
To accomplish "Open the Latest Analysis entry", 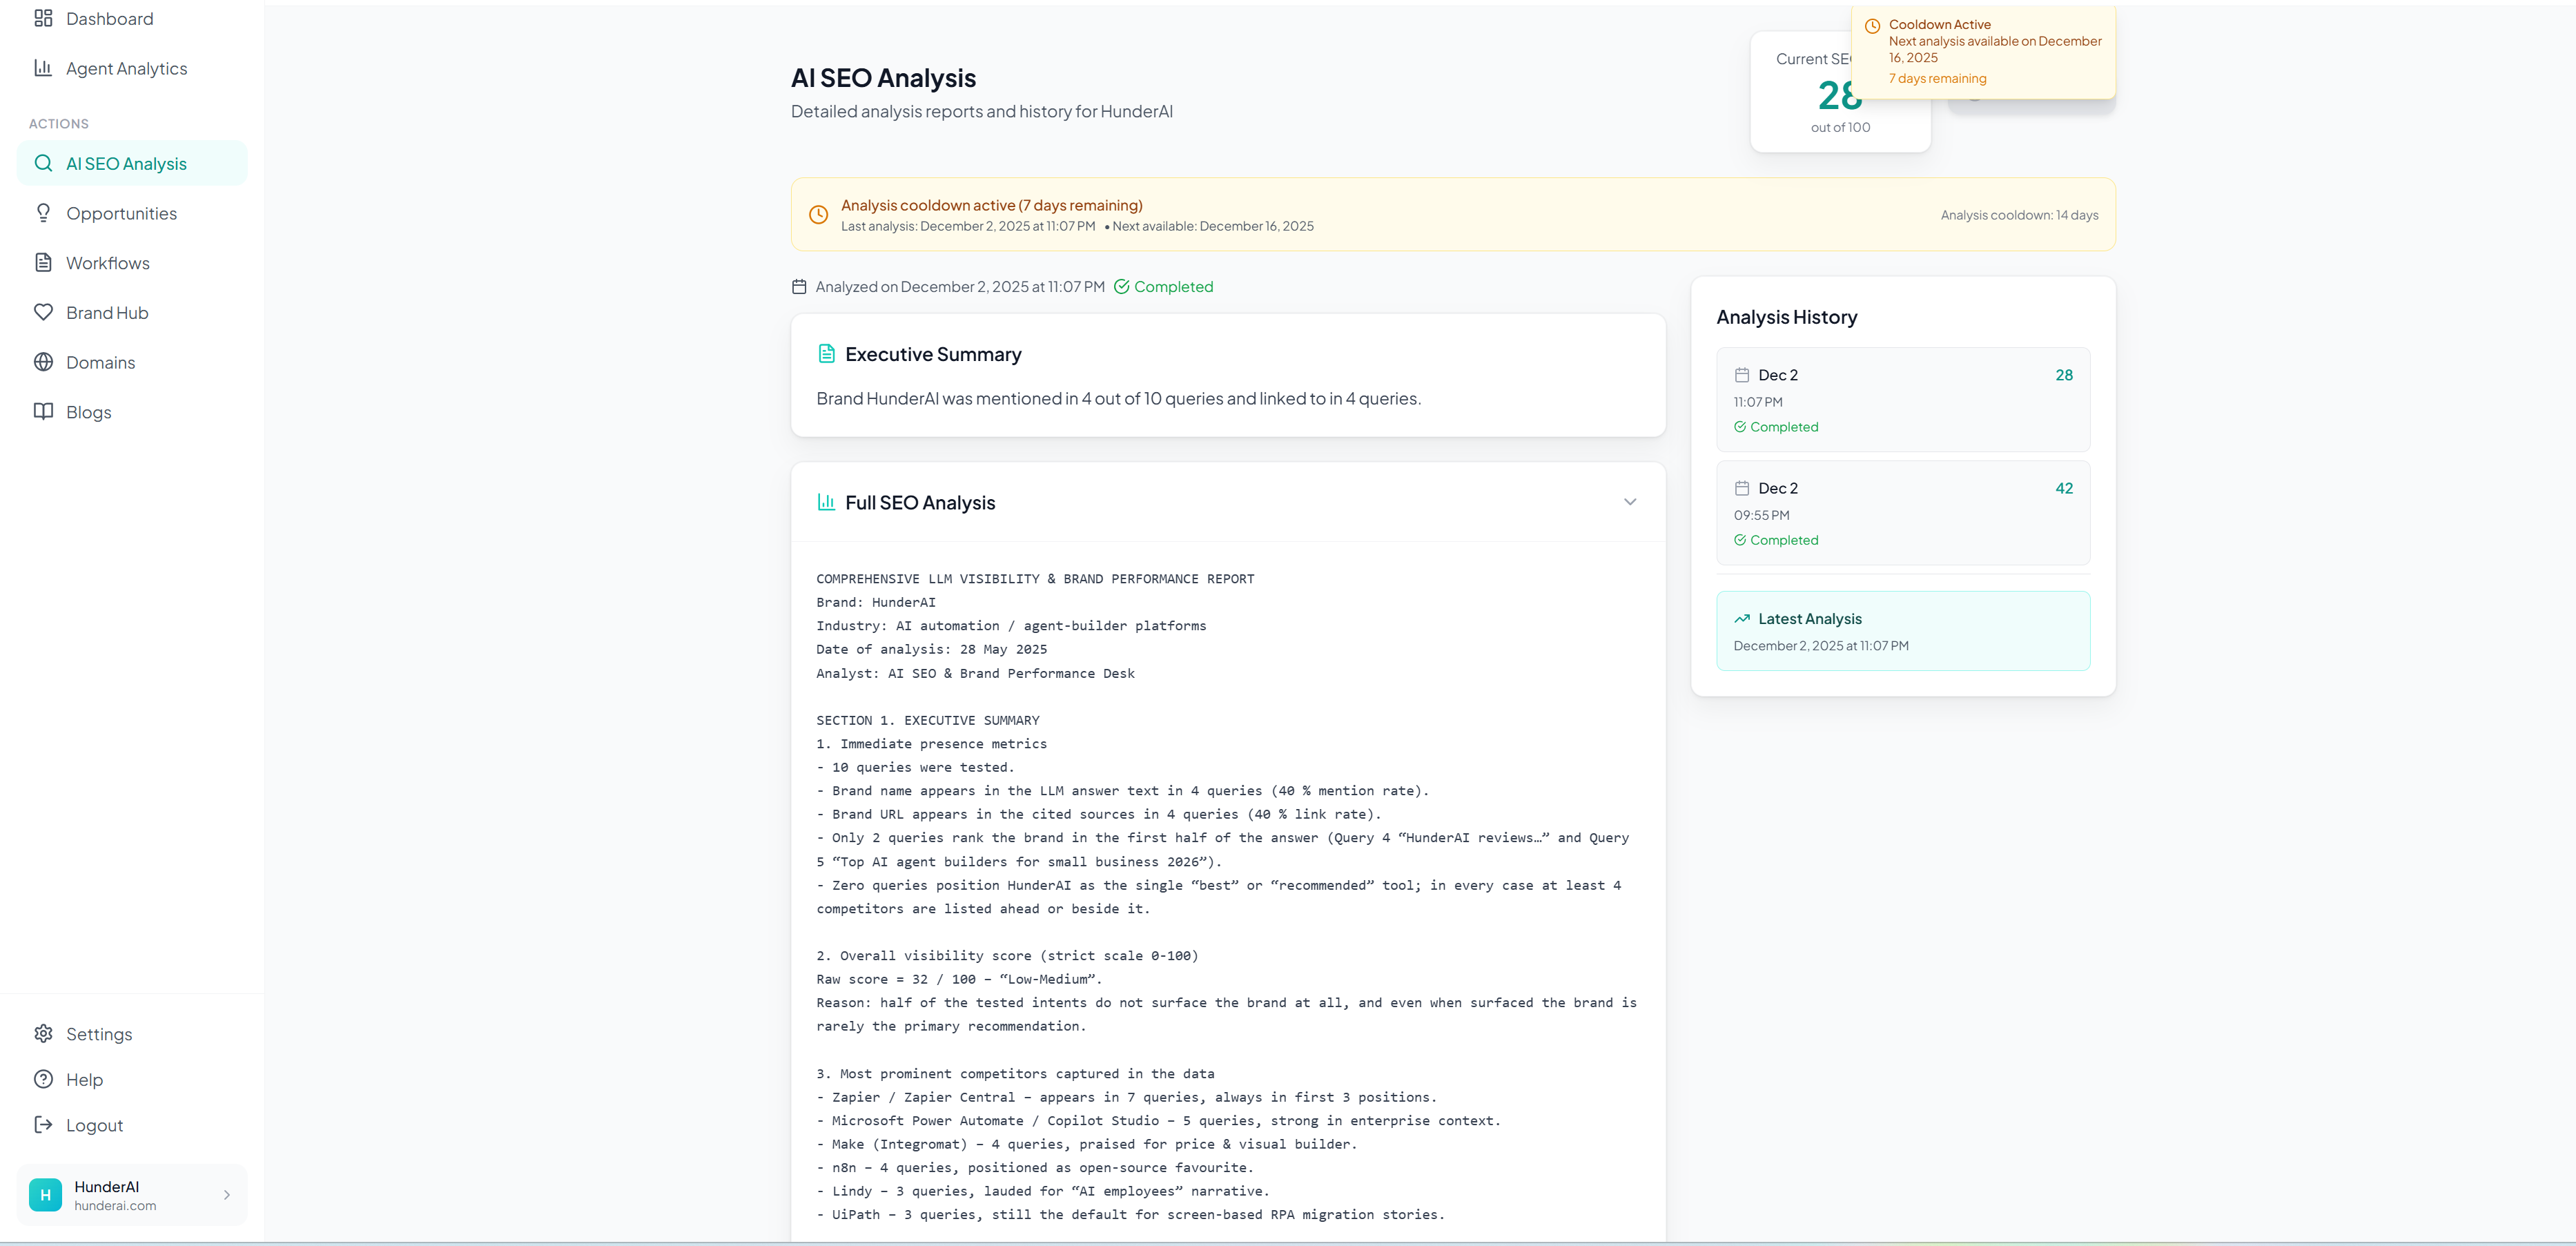I will click(1901, 631).
